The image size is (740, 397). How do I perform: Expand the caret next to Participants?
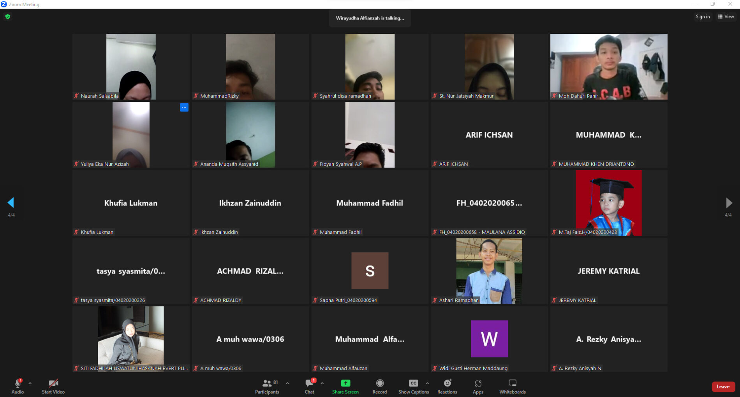pyautogui.click(x=287, y=383)
